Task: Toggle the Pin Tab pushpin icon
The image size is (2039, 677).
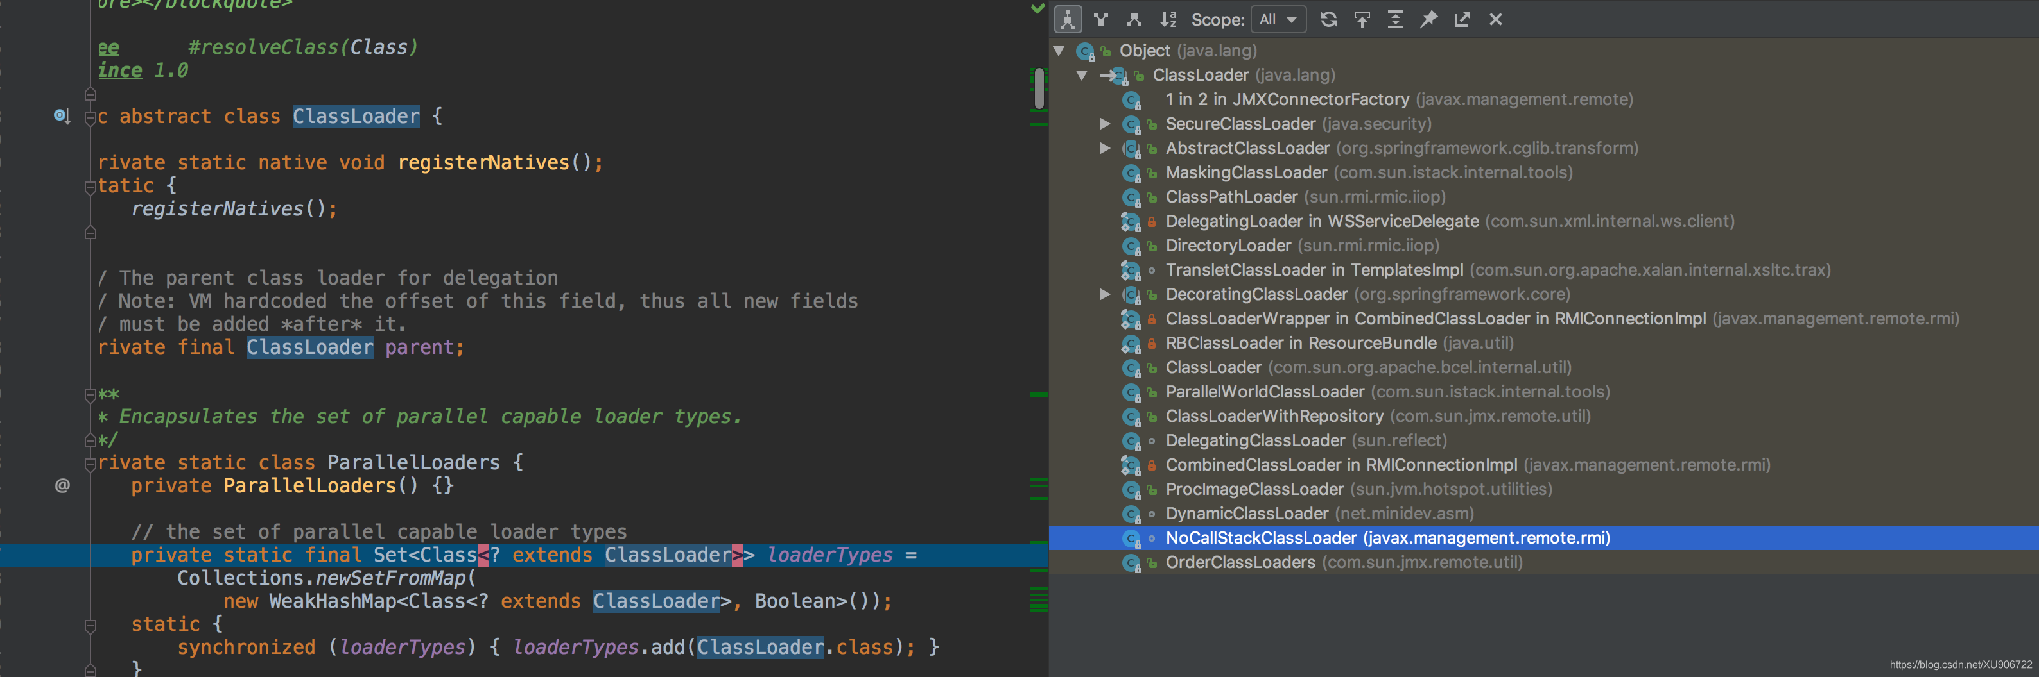Action: click(1428, 20)
